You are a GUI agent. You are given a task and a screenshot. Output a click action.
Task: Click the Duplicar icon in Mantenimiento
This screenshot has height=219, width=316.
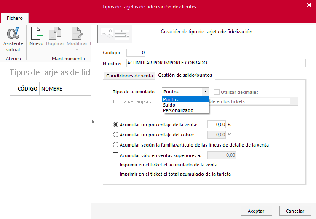pyautogui.click(x=55, y=33)
